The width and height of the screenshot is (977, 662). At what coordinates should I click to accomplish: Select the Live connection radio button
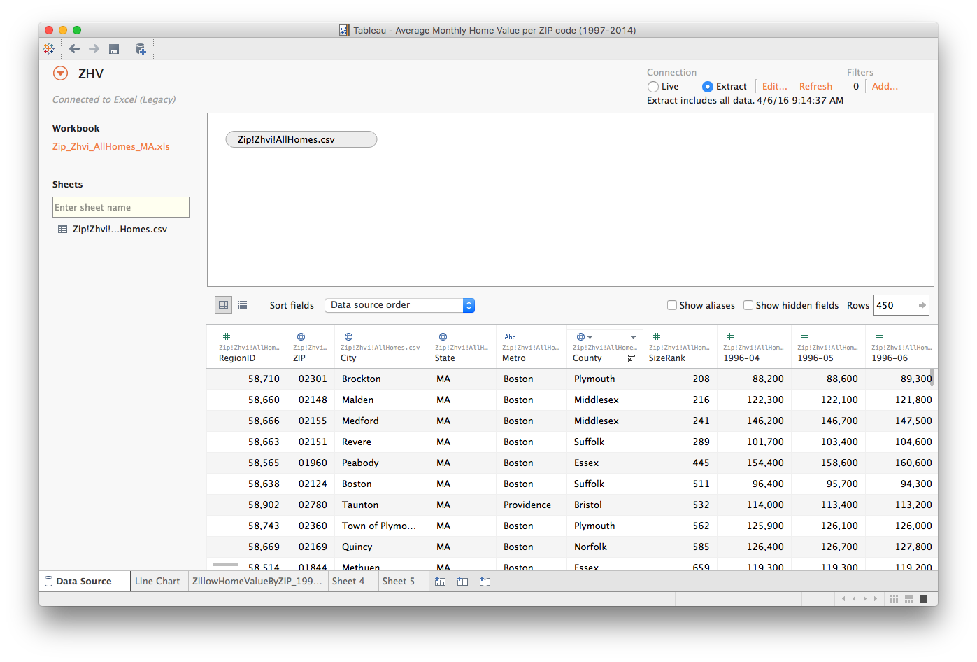(653, 87)
